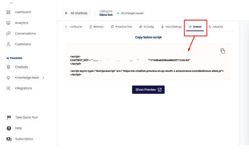Image resolution: width=249 pixels, height=152 pixels.
Task: Open the Customers list
Action: (x=23, y=44)
